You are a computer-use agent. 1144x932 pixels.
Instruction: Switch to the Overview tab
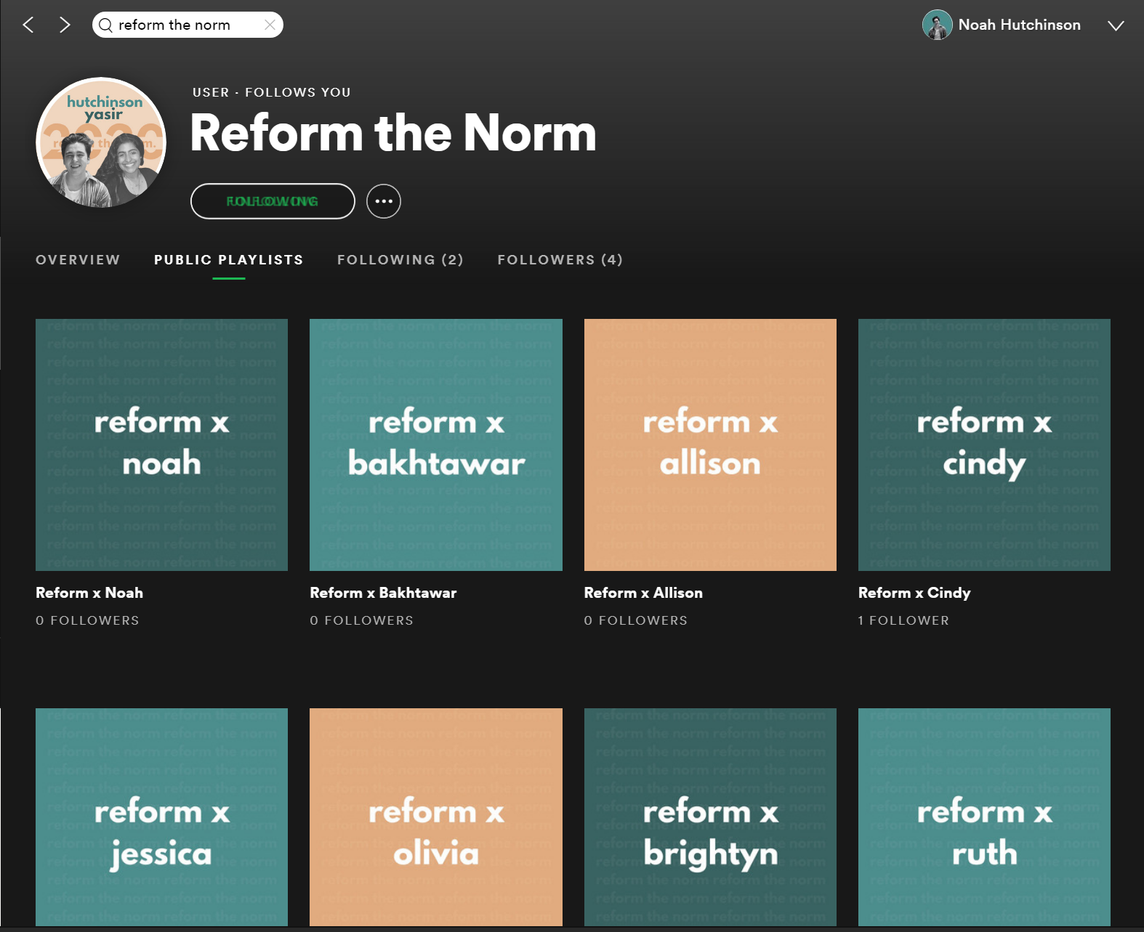[x=78, y=260]
